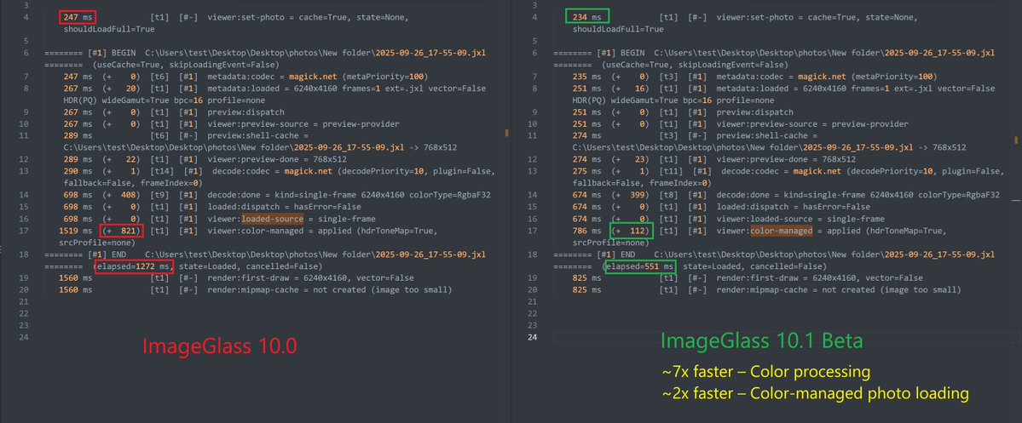Click highlighted "color-managed" word in right pane

(x=780, y=231)
